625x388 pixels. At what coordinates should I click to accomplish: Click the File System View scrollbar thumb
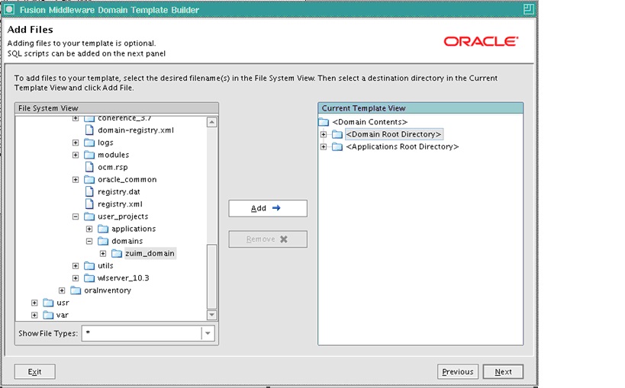point(211,277)
